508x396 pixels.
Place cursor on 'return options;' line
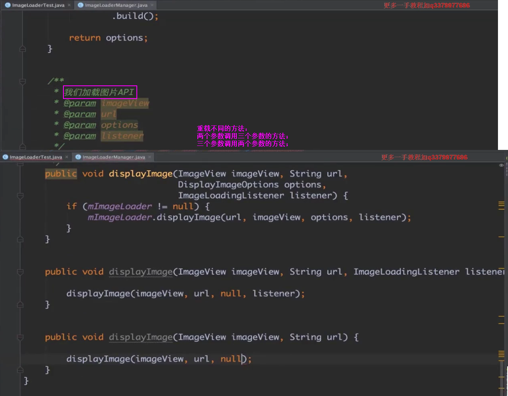[108, 38]
